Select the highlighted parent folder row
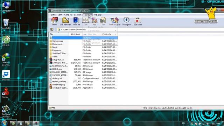The height and width of the screenshot is (126, 224). coord(83,38)
